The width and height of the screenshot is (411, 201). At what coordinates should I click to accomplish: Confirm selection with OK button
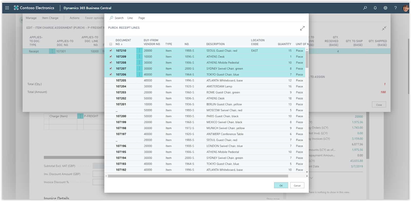tap(281, 185)
